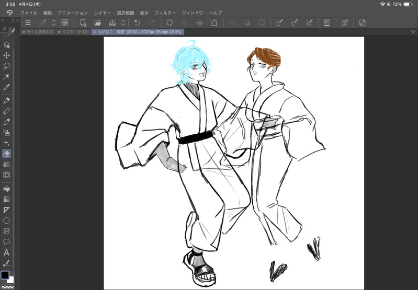Select the Airbrush tool

(x=6, y=132)
